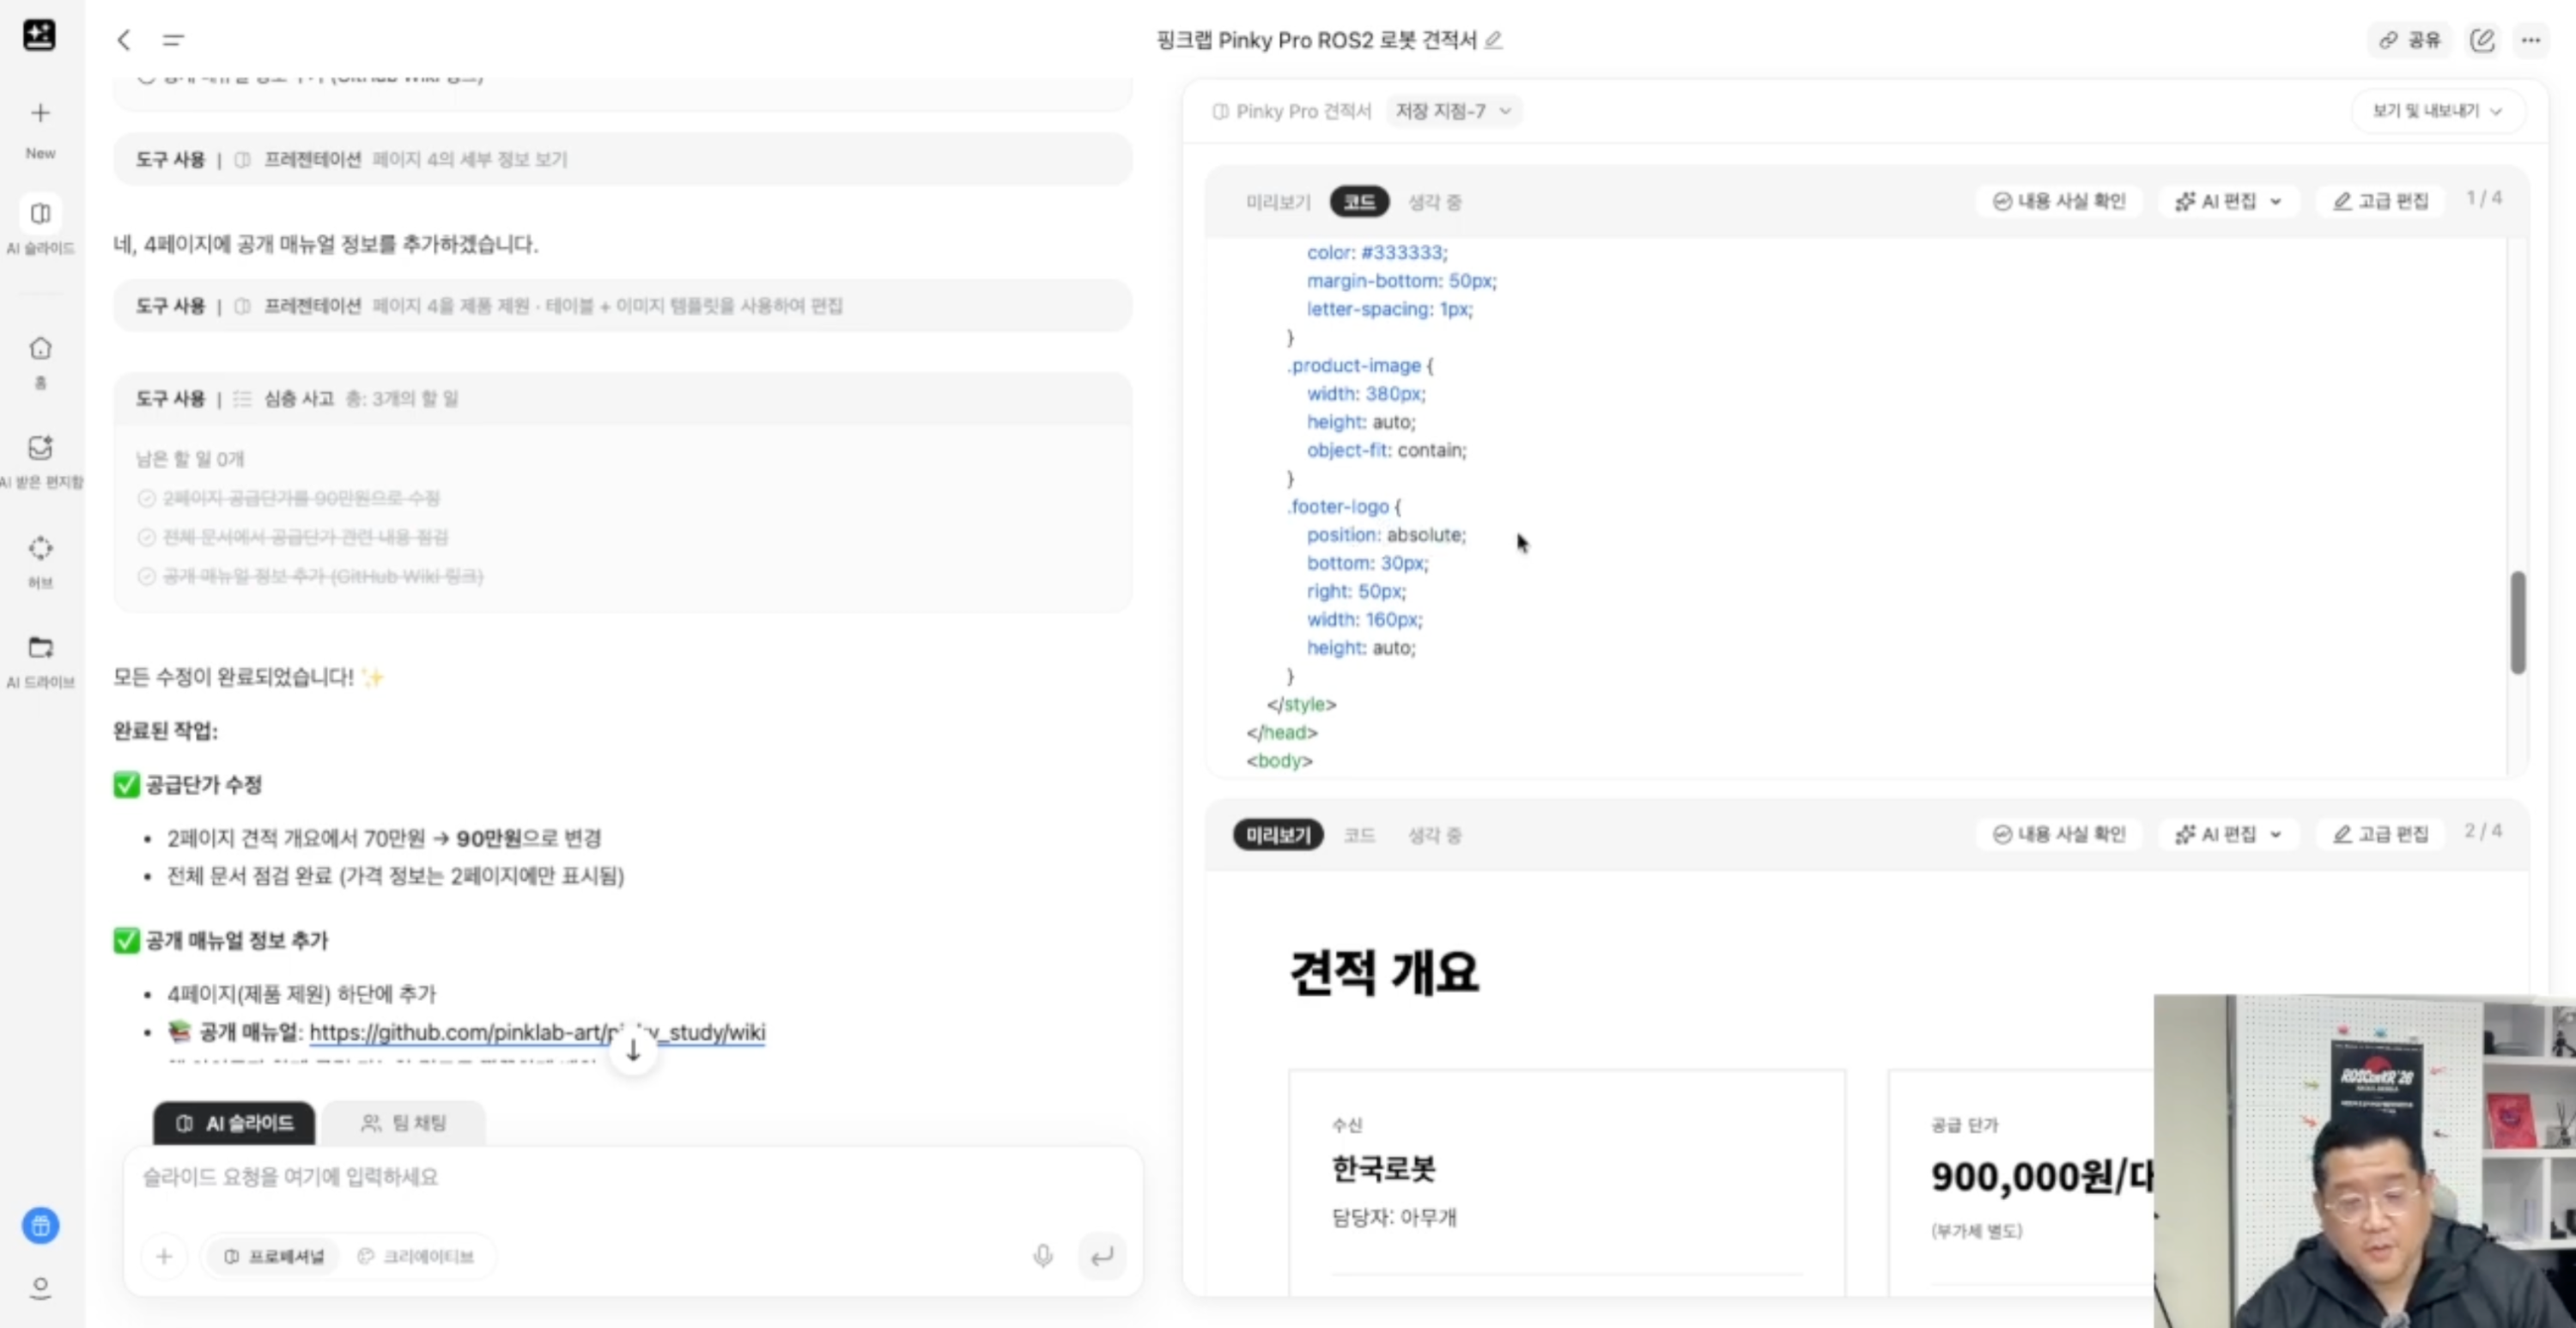Switch to 팀 채팅 tab
The width and height of the screenshot is (2576, 1328).
(x=403, y=1123)
